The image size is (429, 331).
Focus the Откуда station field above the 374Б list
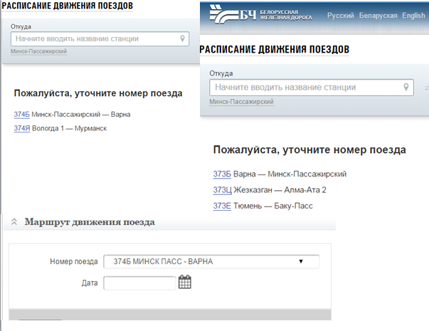tap(92, 39)
